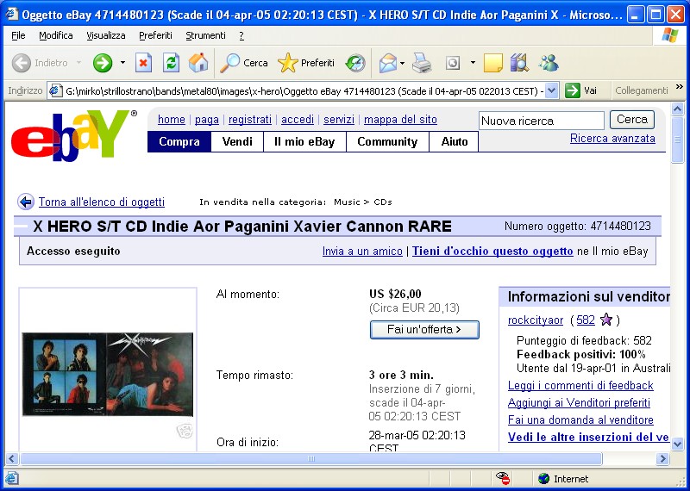Viewport: 690px width, 491px height.
Task: Click the page icon in address bar
Action: (55, 90)
